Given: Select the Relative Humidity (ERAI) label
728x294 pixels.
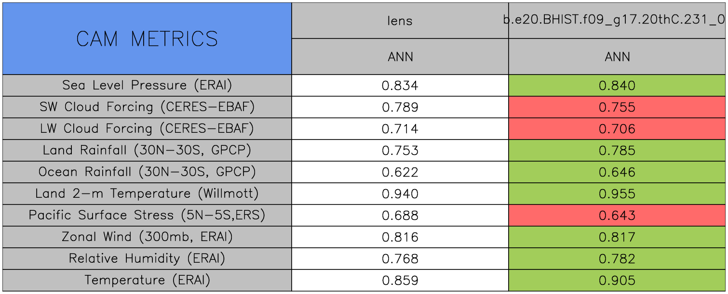Looking at the screenshot, I should click(x=147, y=259).
